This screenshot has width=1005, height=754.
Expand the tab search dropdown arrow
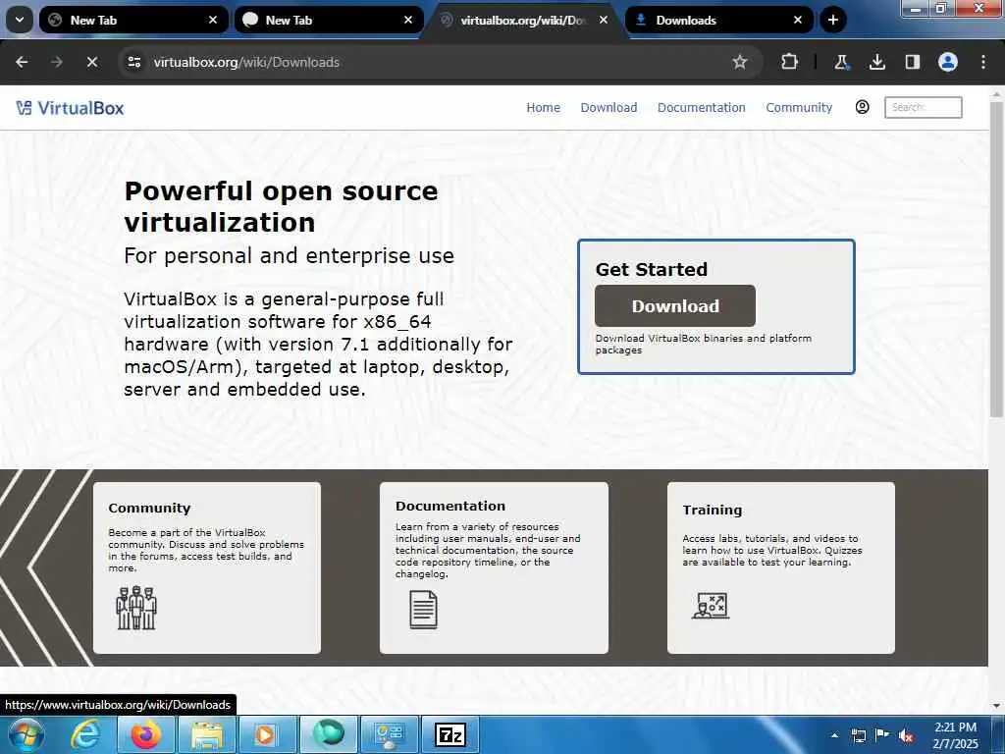point(20,20)
